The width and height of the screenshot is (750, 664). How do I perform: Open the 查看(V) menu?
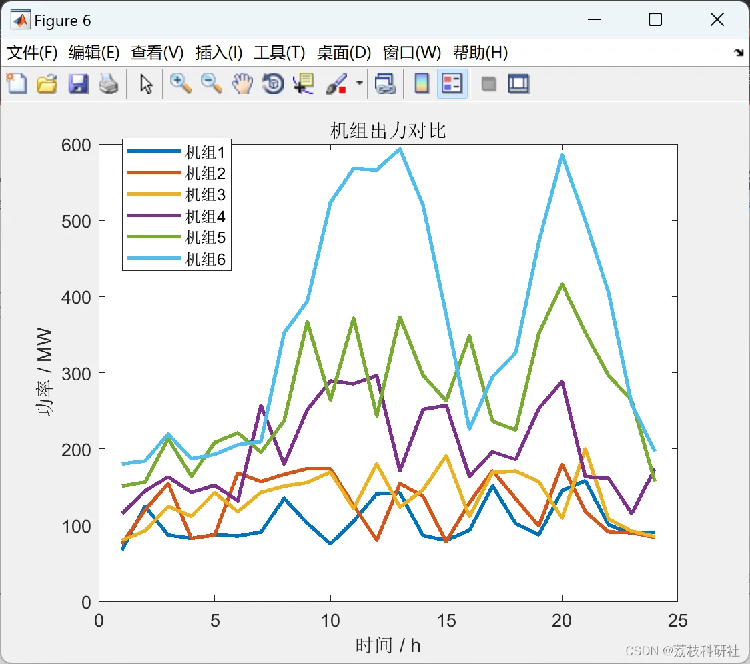(x=157, y=53)
